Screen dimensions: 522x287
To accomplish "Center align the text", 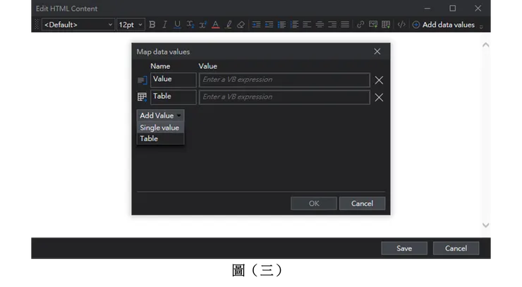I will [x=320, y=25].
